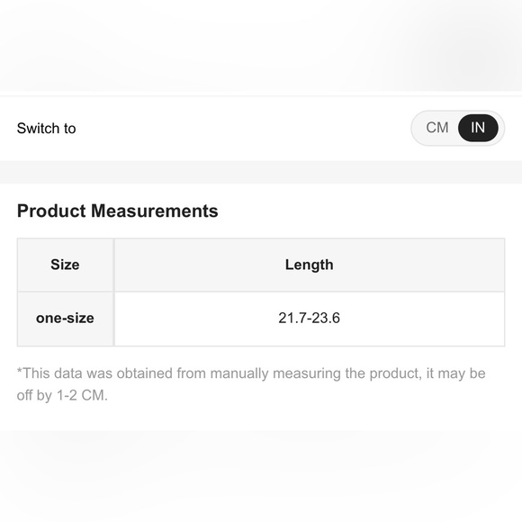The height and width of the screenshot is (522, 522).
Task: Click the one-size row label
Action: coord(65,319)
